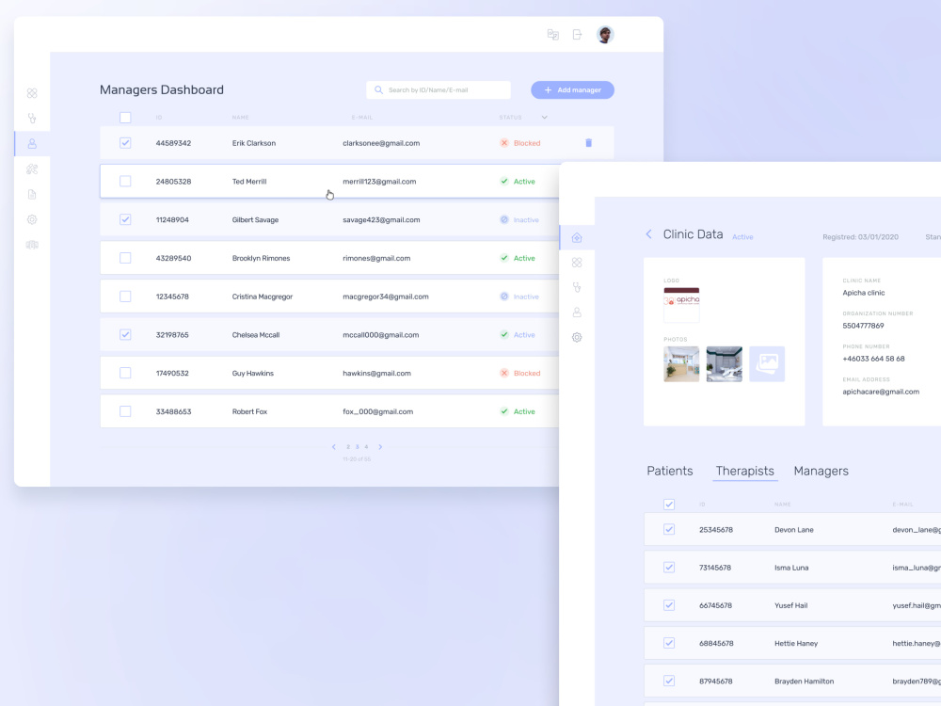Screen dimensions: 941x706
Task: Click the logout icon in the header
Action: pyautogui.click(x=578, y=35)
